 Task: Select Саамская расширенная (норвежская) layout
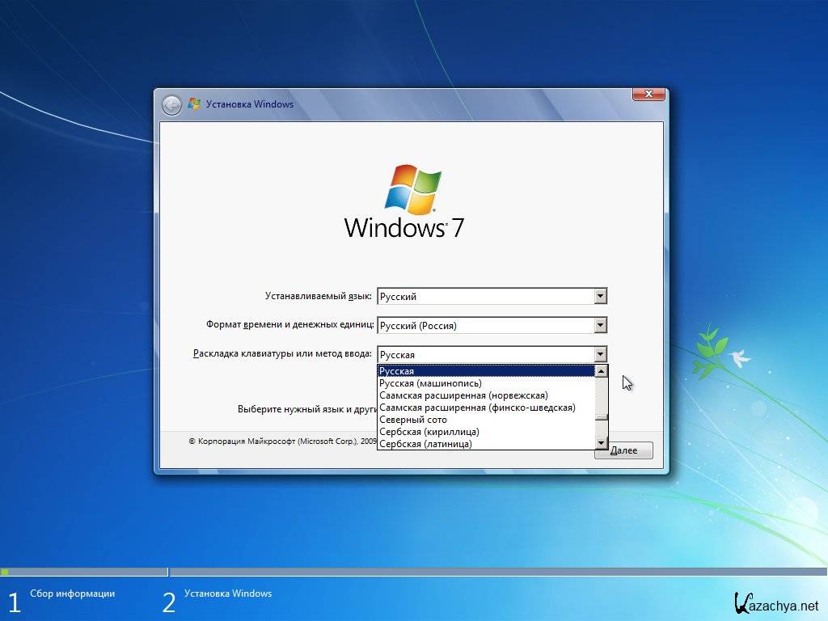tap(463, 395)
